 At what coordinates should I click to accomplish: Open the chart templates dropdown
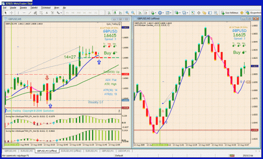point(168,13)
